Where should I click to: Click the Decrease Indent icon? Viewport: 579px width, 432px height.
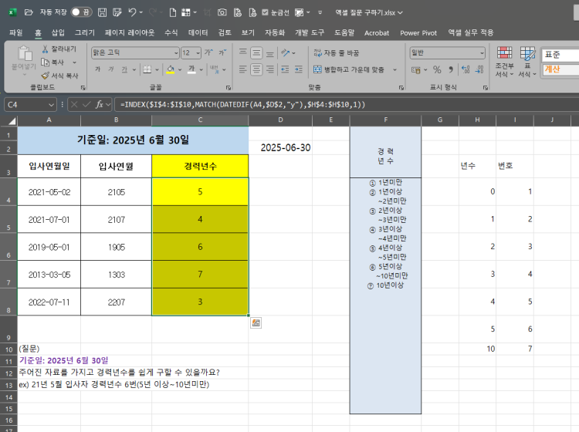285,69
